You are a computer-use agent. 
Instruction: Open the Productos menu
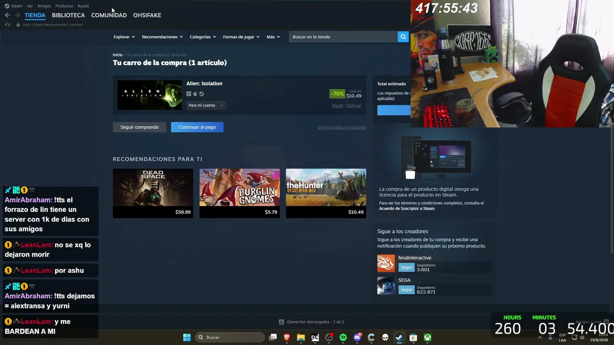click(64, 6)
